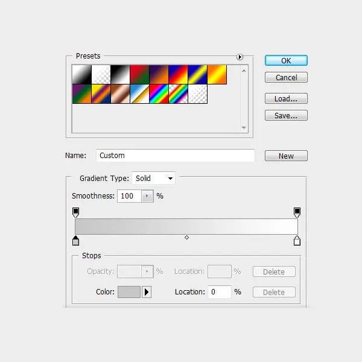The width and height of the screenshot is (362, 362).
Task: Select the left opacity stop above gradient
Action: 75,212
